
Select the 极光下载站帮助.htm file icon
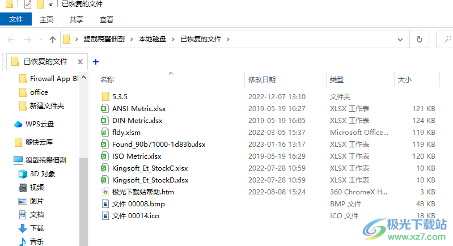(105, 192)
